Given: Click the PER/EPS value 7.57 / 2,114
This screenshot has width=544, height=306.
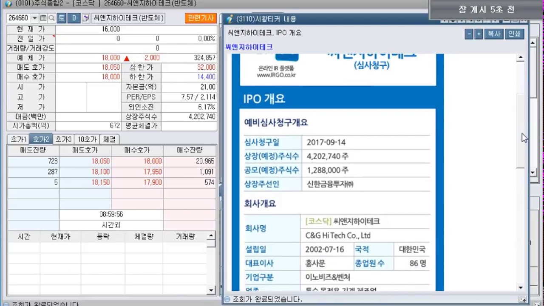Looking at the screenshot, I should coord(198,97).
